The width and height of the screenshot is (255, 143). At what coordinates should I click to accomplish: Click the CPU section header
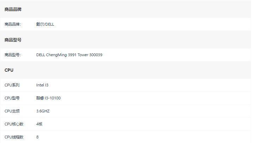[x=9, y=70]
